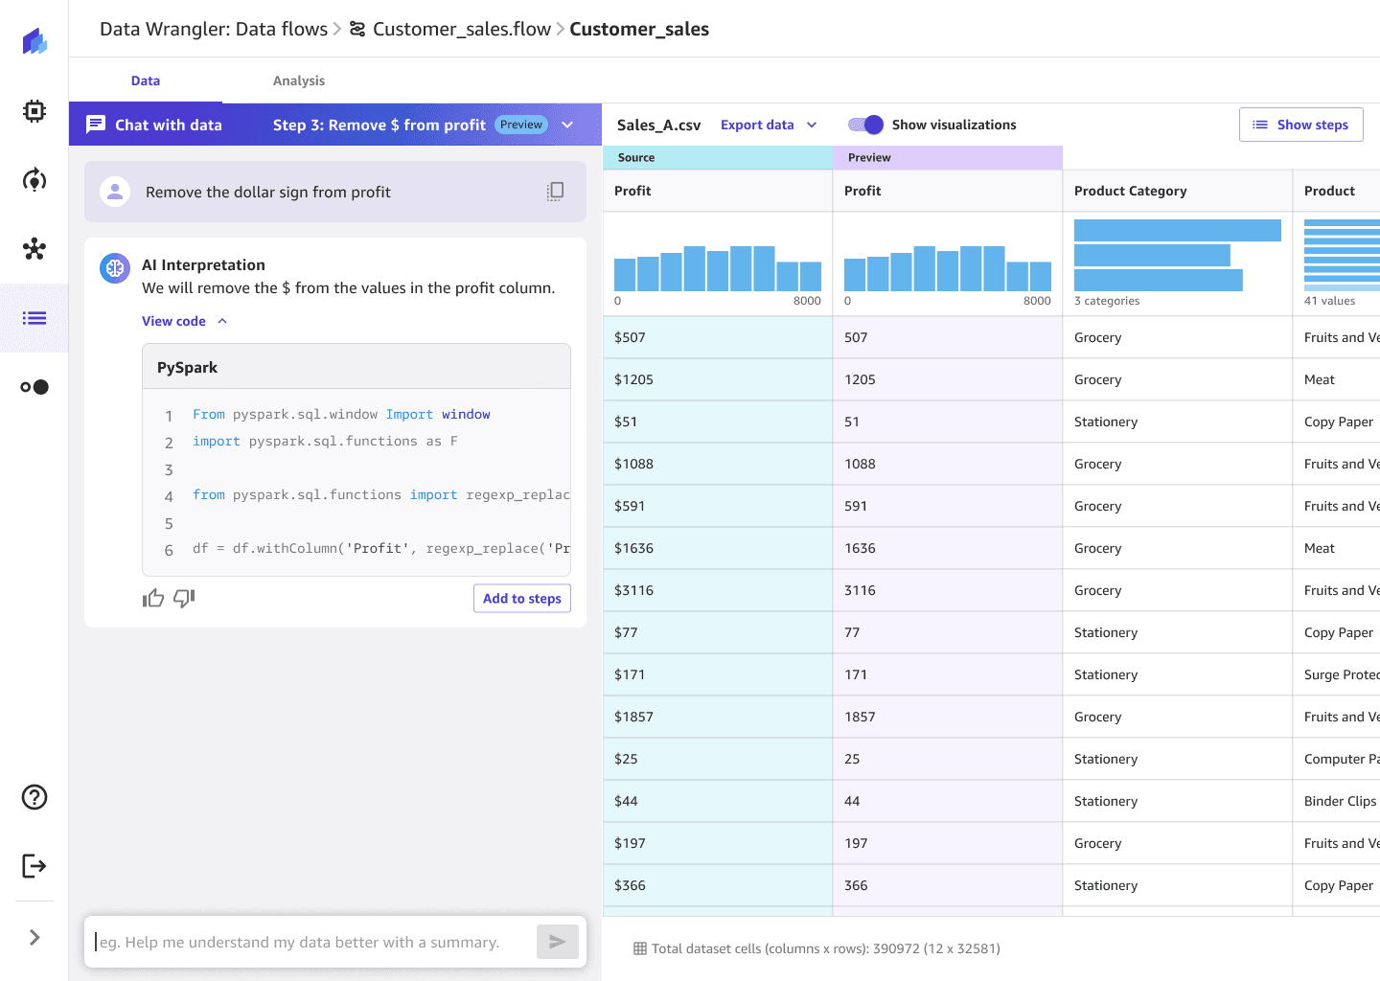This screenshot has height=981, width=1380.
Task: Select the Product Category column header
Action: [x=1178, y=191]
